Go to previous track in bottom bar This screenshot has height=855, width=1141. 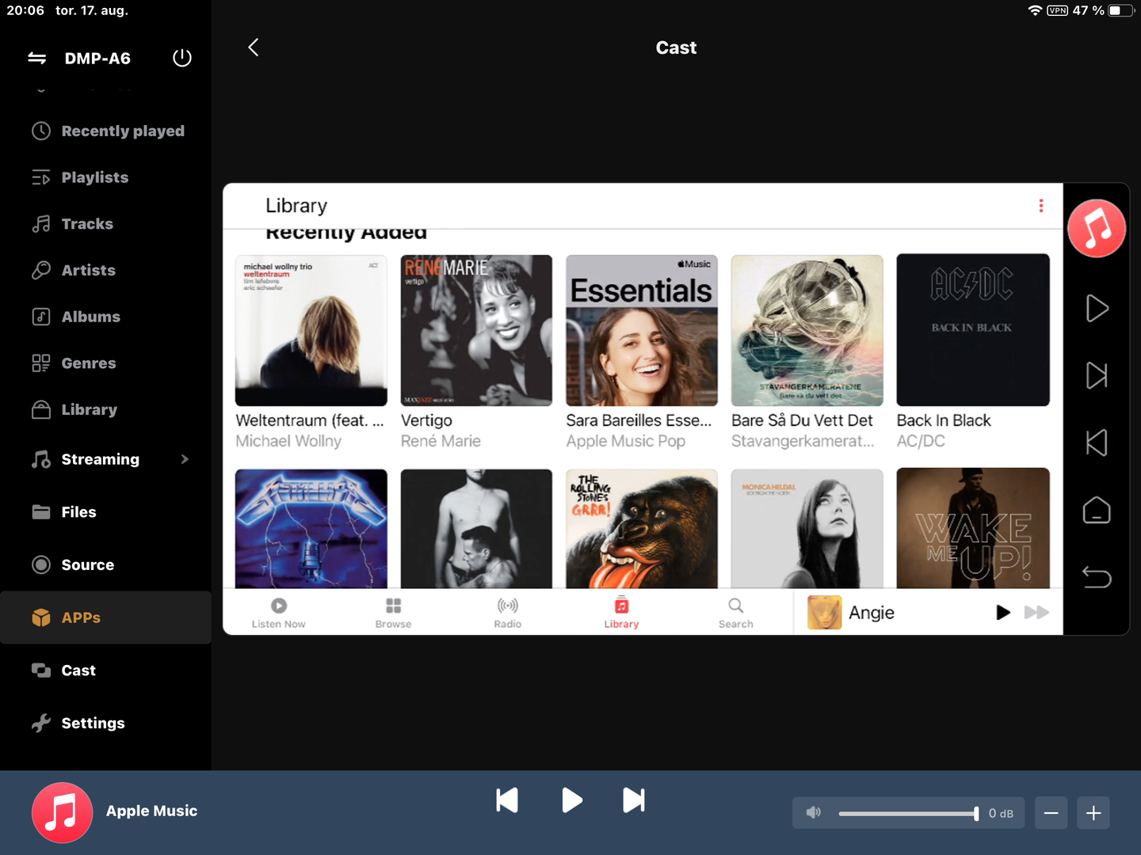(507, 800)
